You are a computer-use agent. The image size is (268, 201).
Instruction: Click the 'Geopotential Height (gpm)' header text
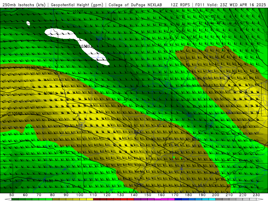[x=77, y=5]
